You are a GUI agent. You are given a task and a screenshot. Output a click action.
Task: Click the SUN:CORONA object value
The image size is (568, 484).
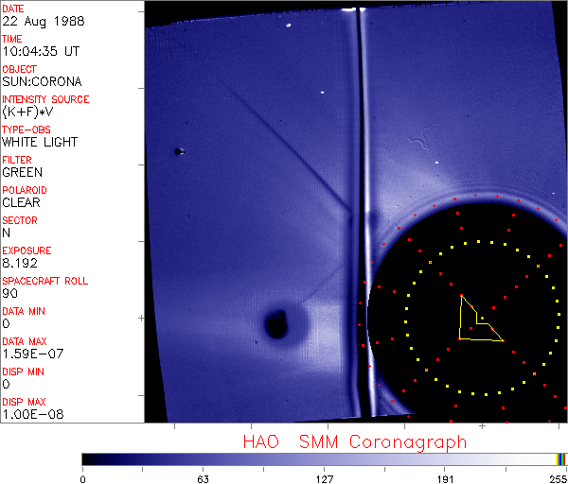point(40,81)
